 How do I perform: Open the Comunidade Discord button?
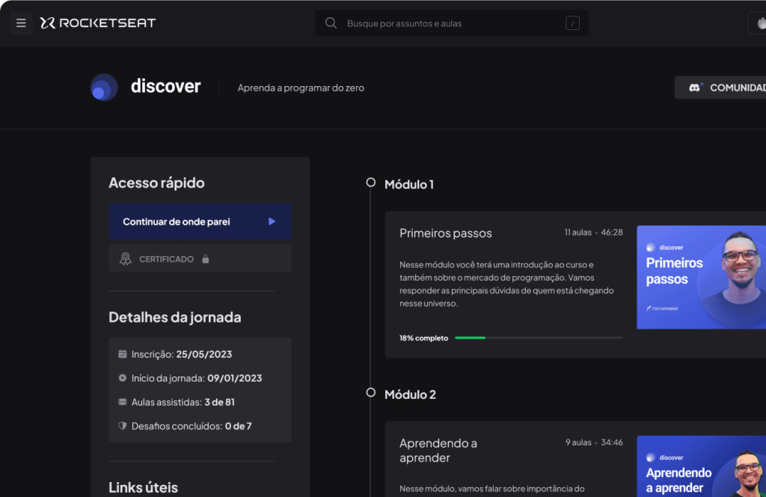(721, 88)
